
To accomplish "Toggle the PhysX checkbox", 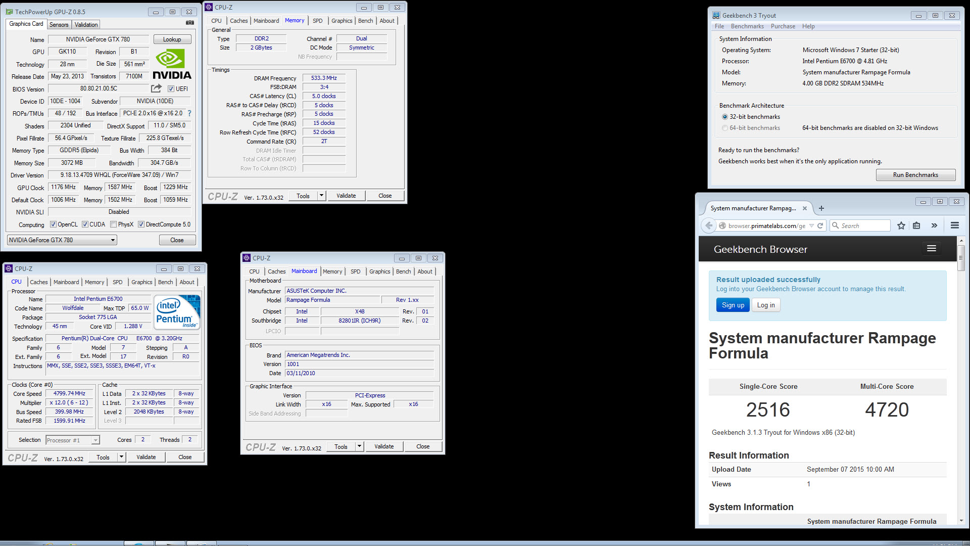I will point(113,224).
